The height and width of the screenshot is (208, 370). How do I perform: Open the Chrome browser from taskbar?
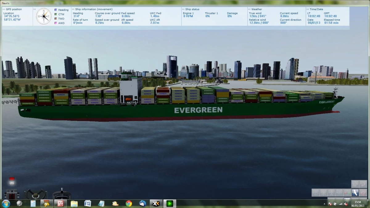pos(129,203)
